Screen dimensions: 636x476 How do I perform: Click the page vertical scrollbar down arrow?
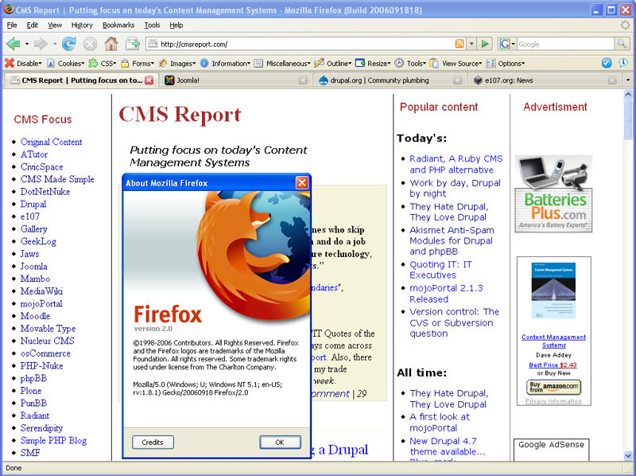point(628,456)
